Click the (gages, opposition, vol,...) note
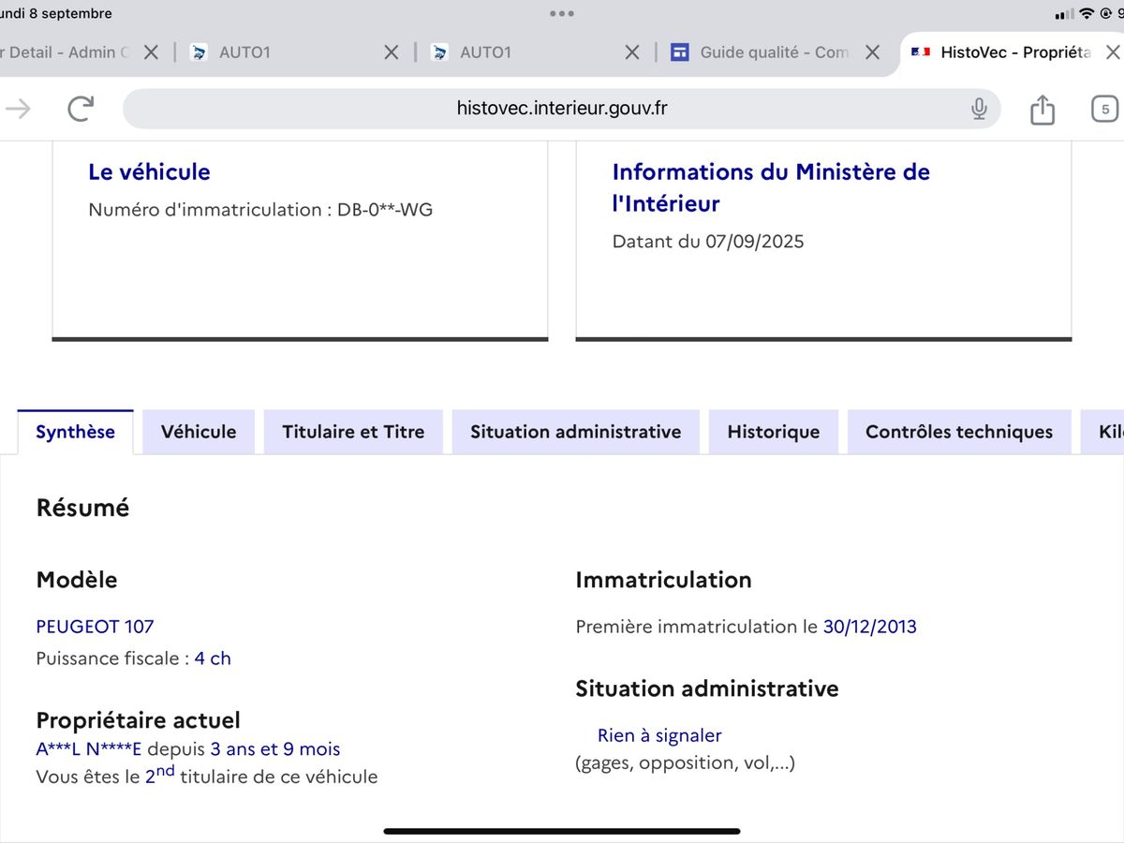Viewport: 1124px width, 843px height. pyautogui.click(x=685, y=762)
